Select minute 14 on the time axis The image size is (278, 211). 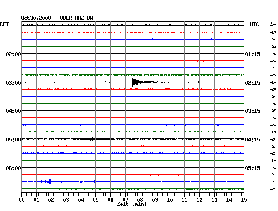coord(229,199)
